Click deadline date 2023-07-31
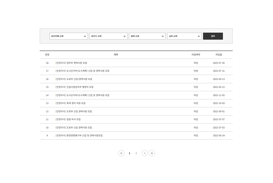273x183 pixels. click(219, 71)
